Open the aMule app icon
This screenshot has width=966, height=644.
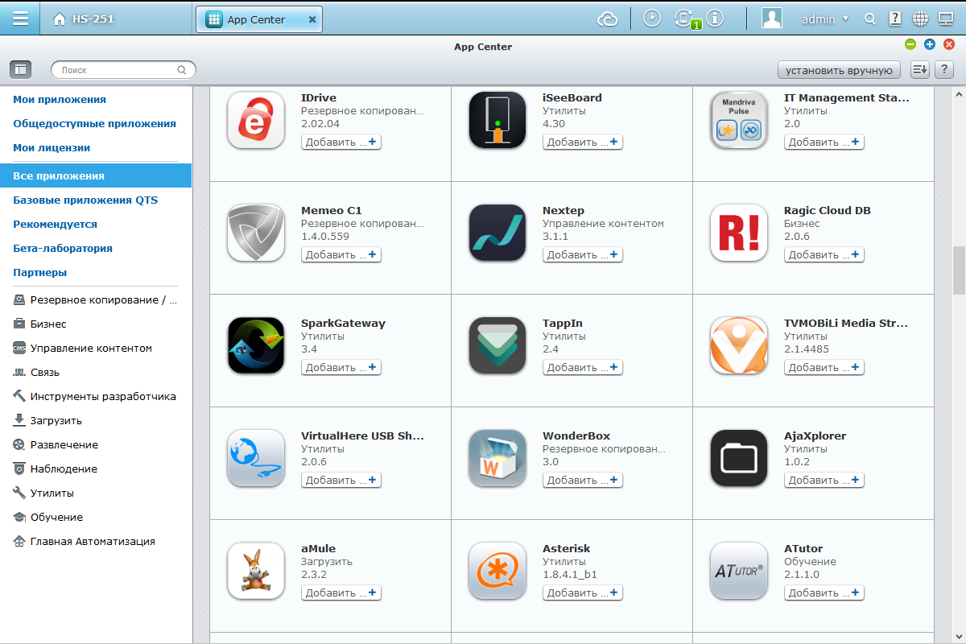pos(256,571)
